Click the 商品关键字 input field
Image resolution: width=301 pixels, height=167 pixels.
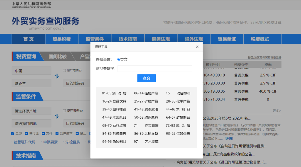[155, 69]
